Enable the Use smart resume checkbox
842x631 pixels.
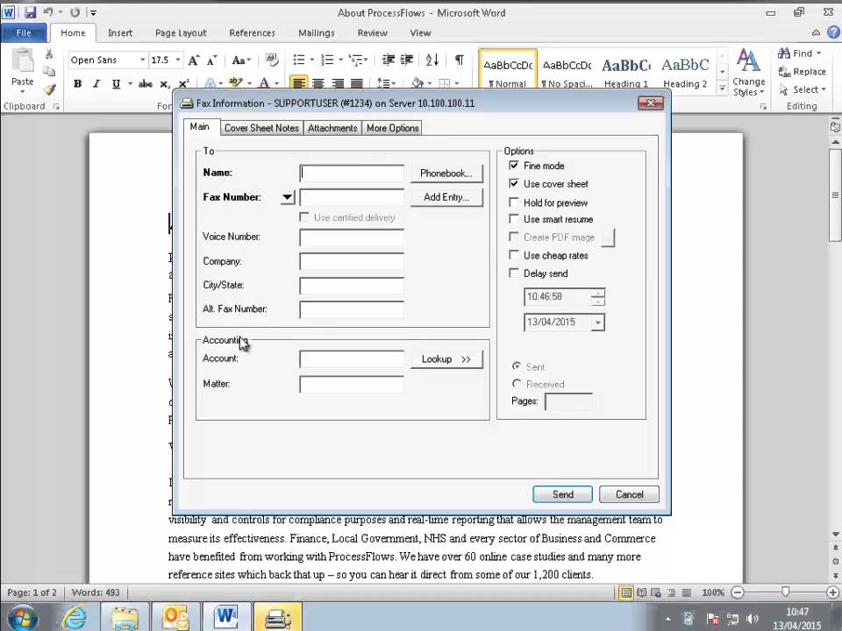coord(514,219)
